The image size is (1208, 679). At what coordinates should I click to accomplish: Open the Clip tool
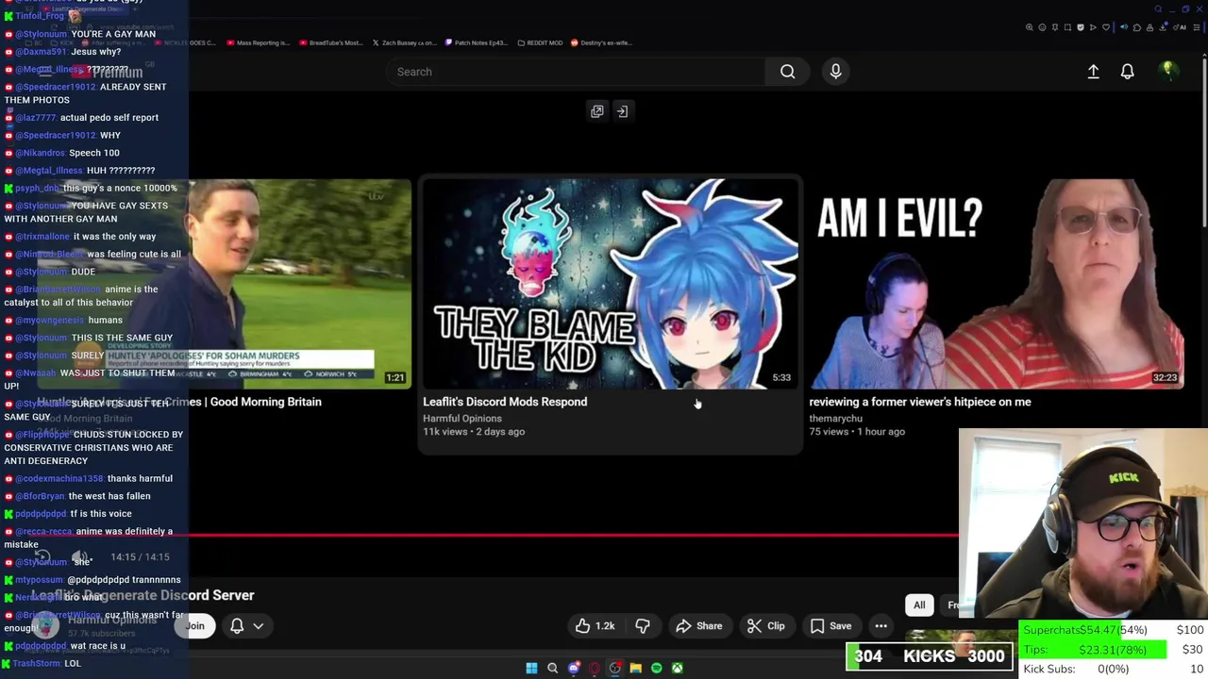click(x=765, y=626)
